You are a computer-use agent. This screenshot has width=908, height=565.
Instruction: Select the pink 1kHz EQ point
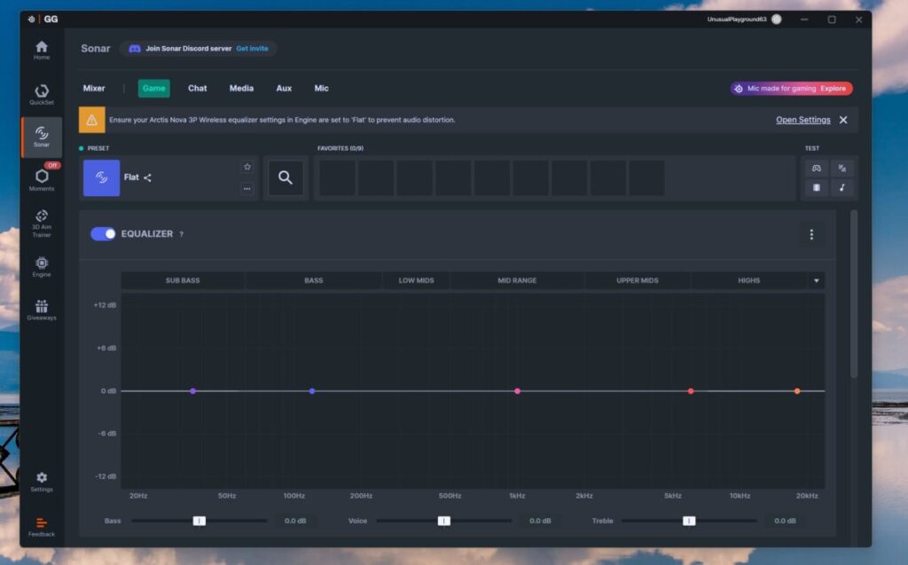pyautogui.click(x=517, y=391)
